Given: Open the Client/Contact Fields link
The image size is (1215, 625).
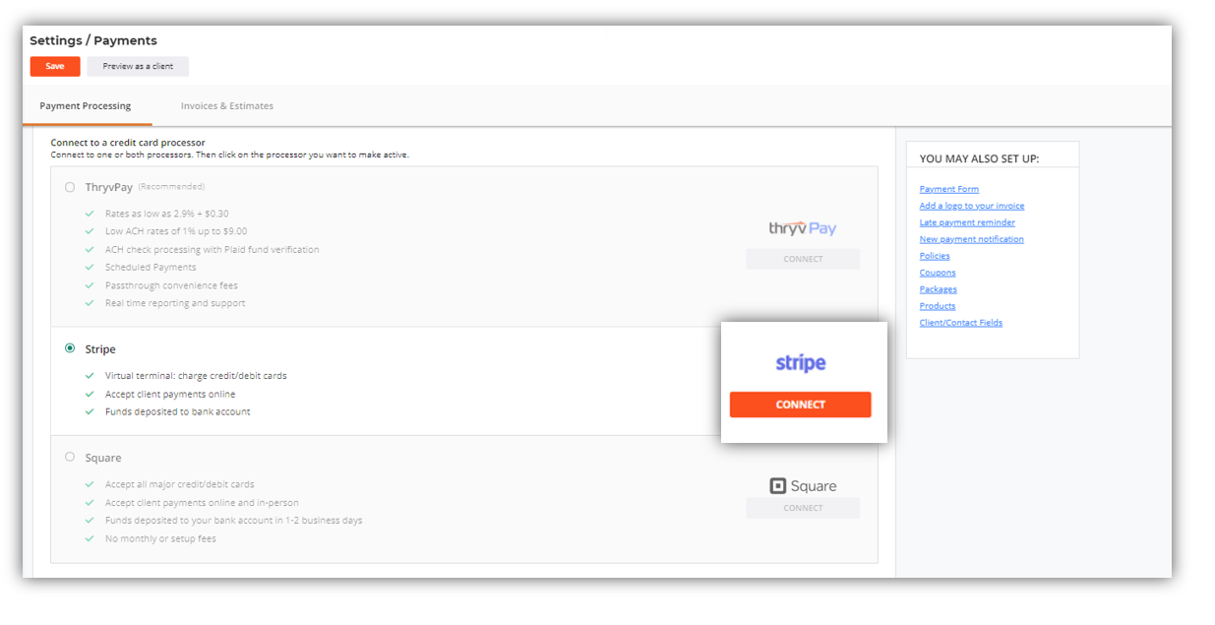Looking at the screenshot, I should (x=961, y=323).
